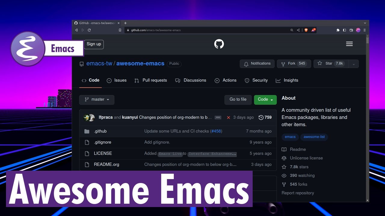385x216 pixels.
Task: Click the 545 forks link
Action: pyautogui.click(x=294, y=184)
